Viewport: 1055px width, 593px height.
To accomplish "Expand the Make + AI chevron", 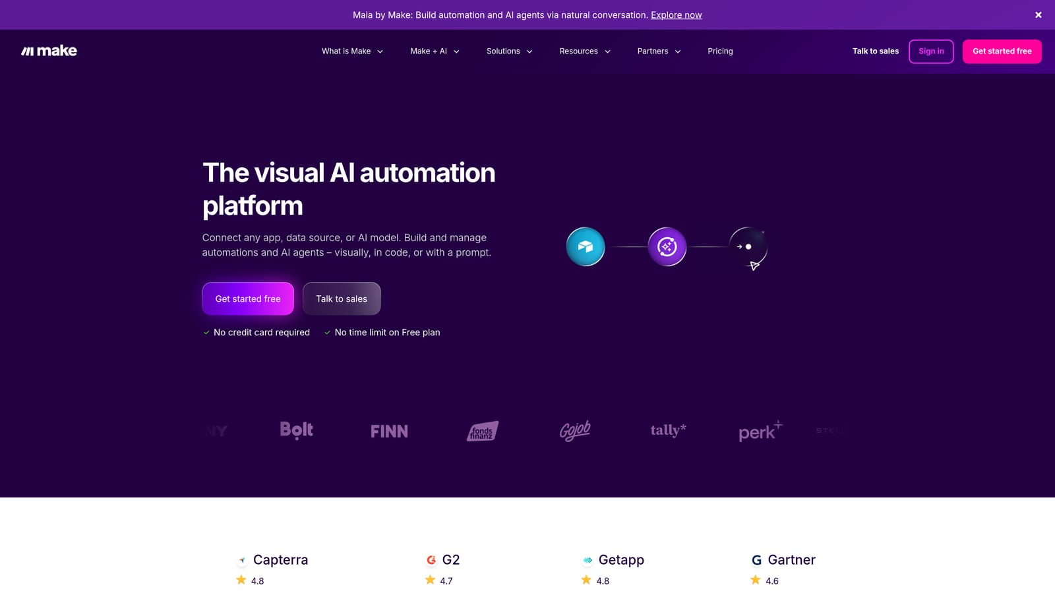I will [x=456, y=51].
